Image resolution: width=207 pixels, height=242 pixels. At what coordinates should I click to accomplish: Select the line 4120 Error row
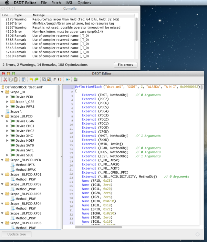[68, 32]
